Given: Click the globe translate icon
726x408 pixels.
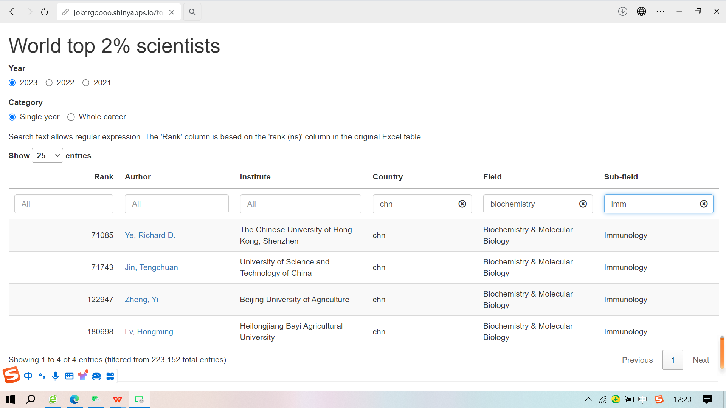Looking at the screenshot, I should [641, 11].
